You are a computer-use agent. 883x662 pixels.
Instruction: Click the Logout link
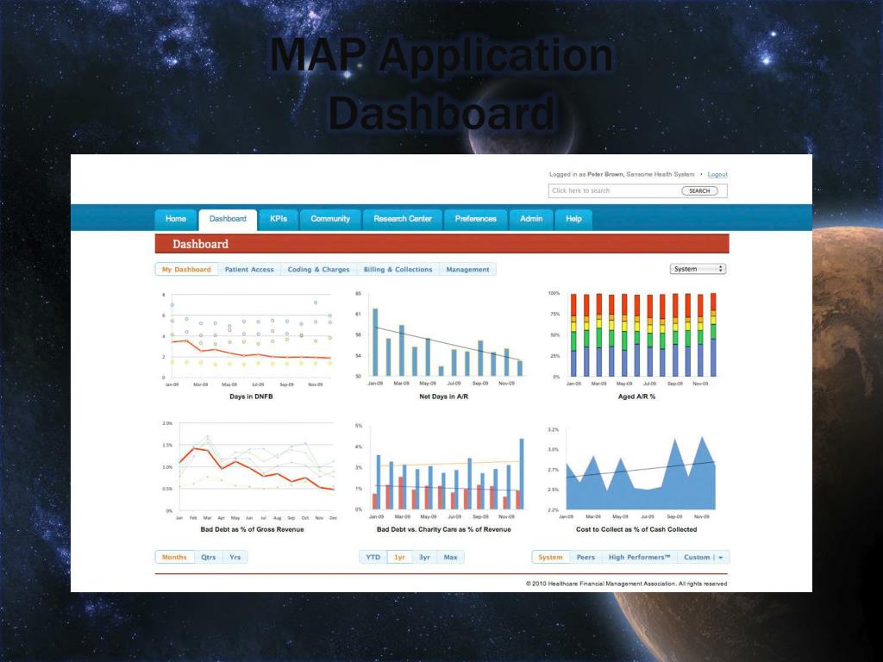[717, 174]
